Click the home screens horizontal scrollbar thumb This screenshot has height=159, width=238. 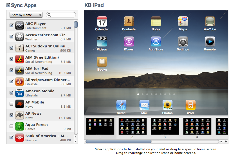[118, 141]
